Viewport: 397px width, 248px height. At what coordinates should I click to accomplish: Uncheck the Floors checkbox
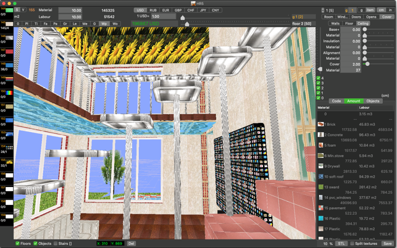(x=17, y=244)
